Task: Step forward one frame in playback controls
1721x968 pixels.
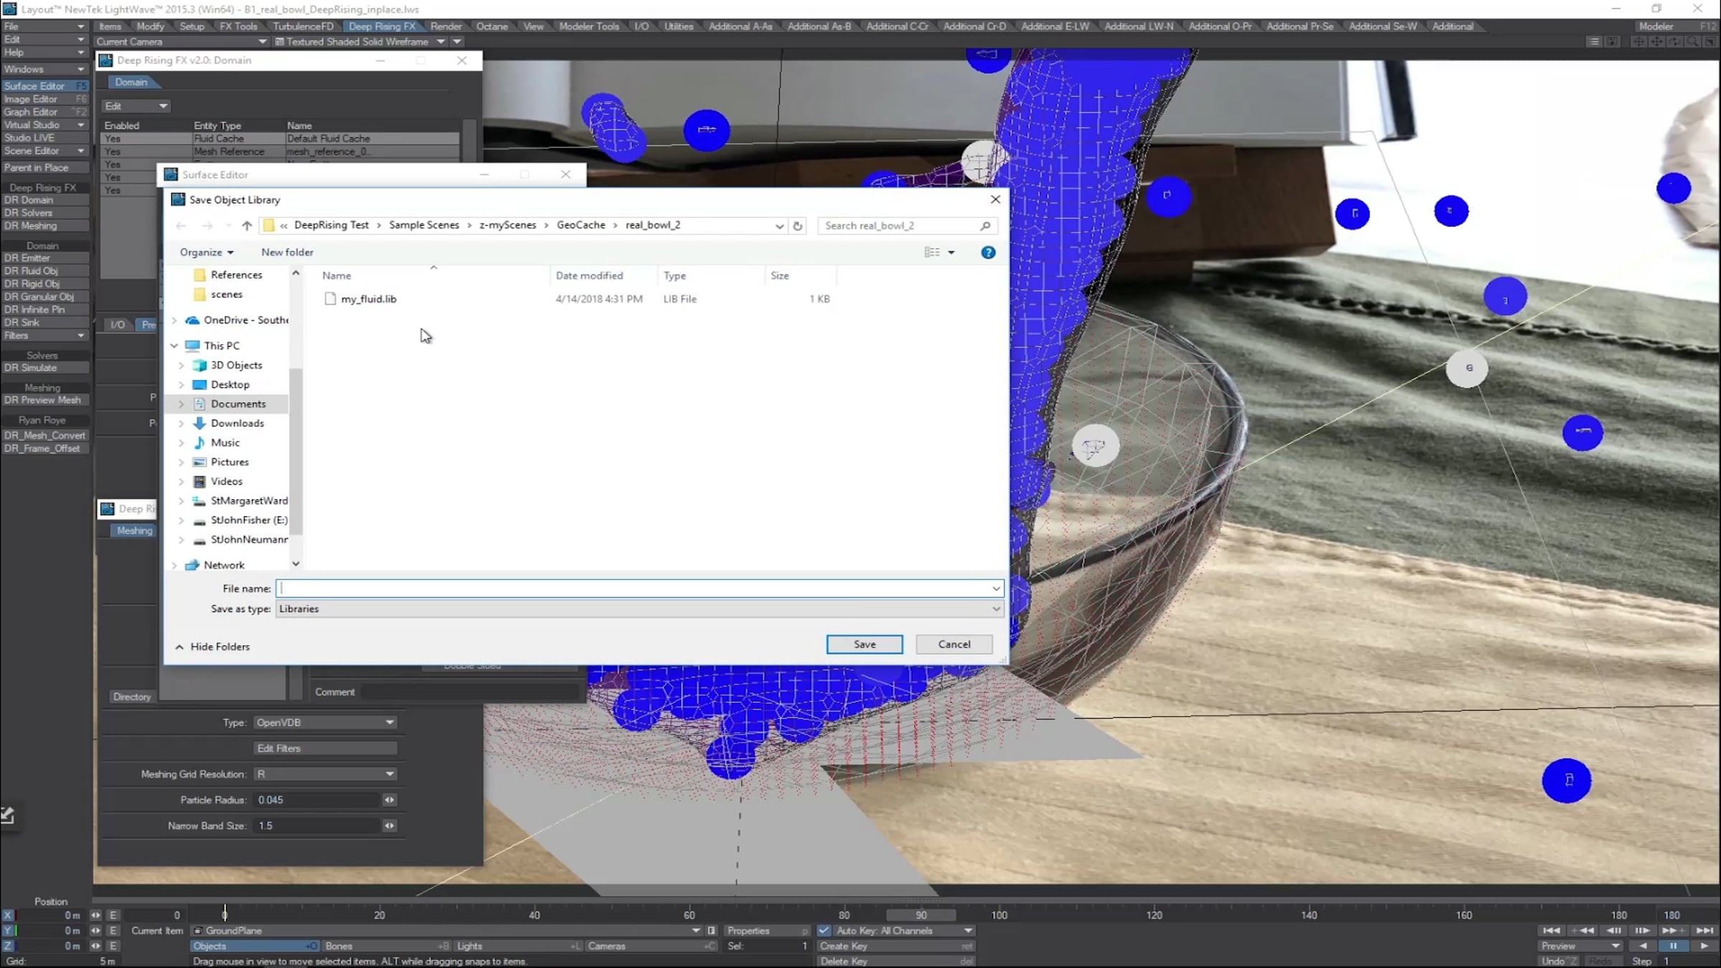Action: pyautogui.click(x=1641, y=931)
